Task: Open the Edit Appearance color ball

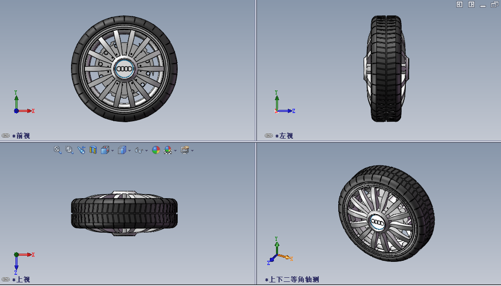Action: 156,150
